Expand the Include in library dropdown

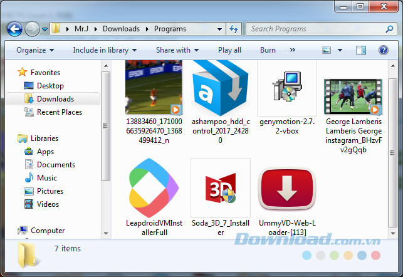click(102, 50)
